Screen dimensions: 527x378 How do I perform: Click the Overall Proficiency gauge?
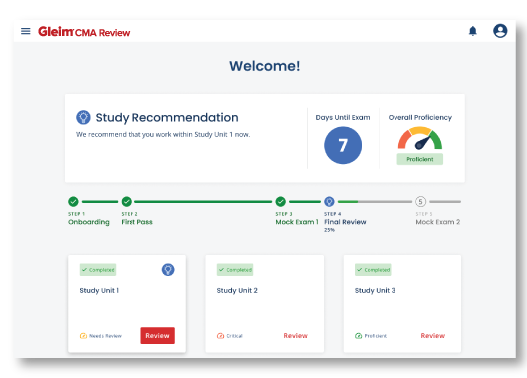(x=420, y=138)
